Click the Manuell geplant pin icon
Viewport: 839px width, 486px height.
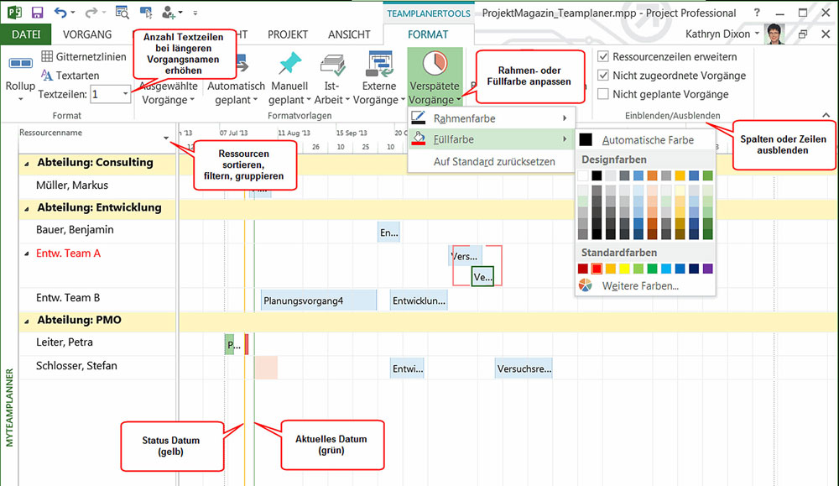(289, 65)
